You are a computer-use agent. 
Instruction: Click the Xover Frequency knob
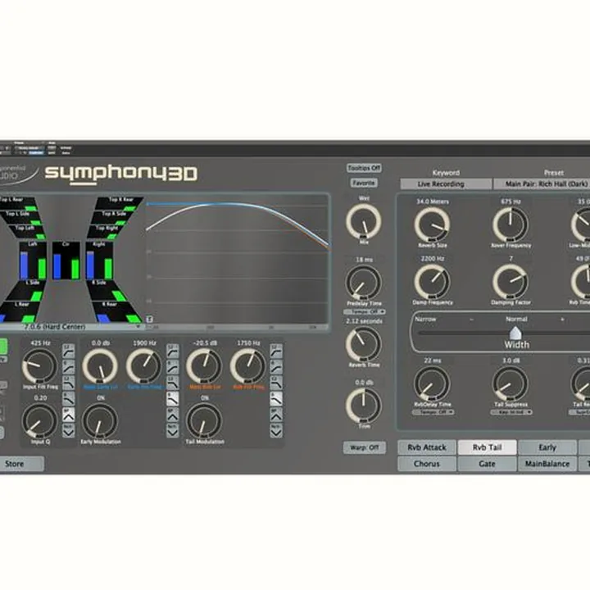(x=511, y=225)
